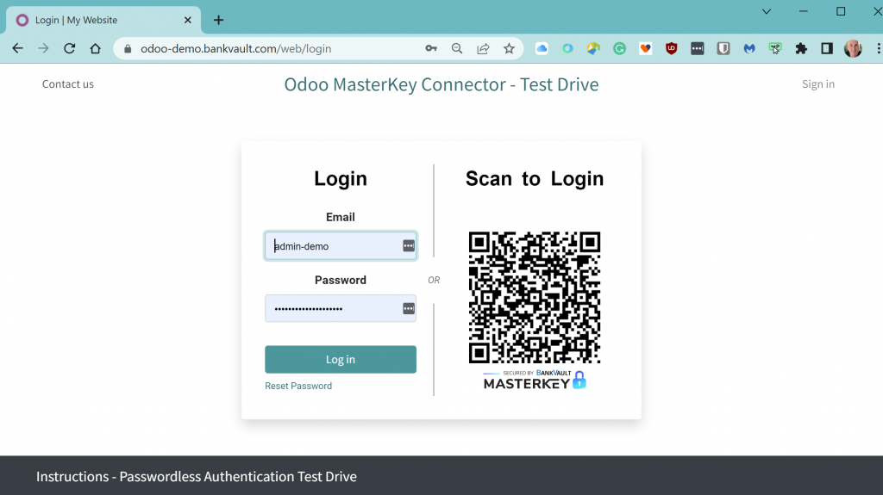Click the Malwarebytes extension icon
This screenshot has width=883, height=495.
[749, 49]
